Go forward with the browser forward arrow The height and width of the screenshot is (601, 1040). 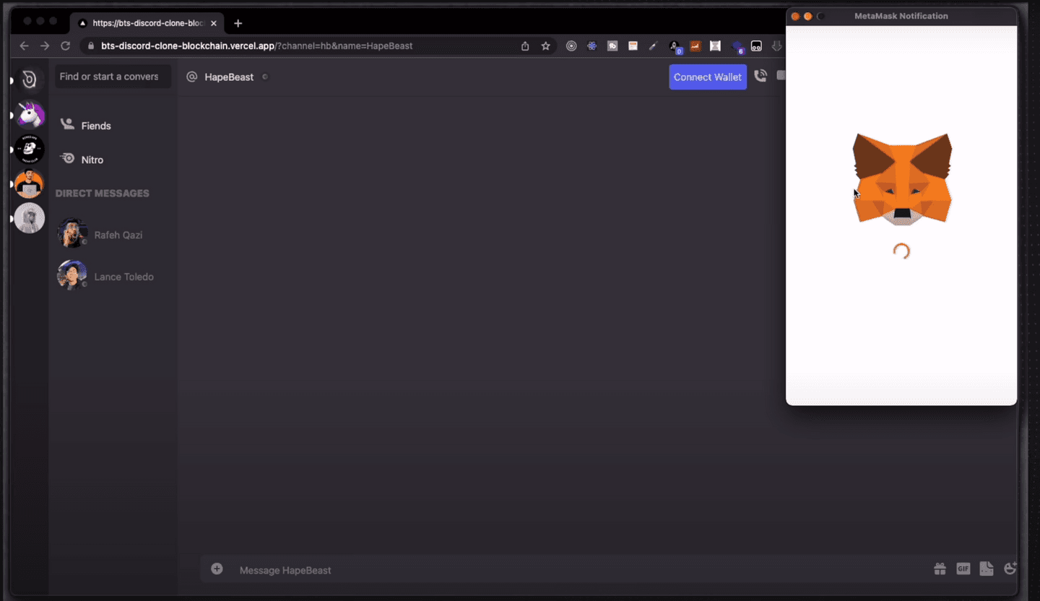point(45,46)
